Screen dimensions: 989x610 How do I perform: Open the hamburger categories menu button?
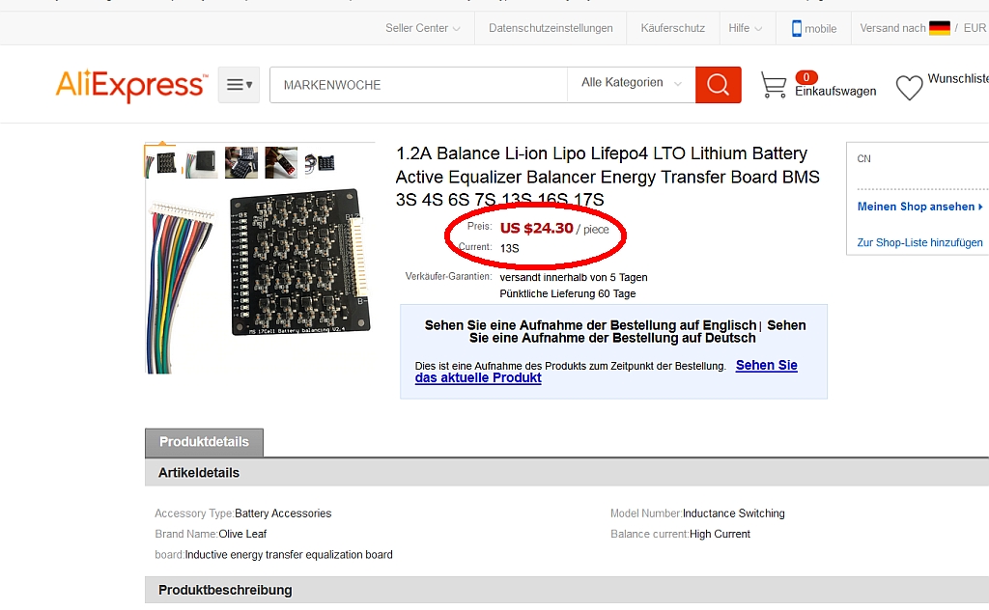[x=240, y=84]
